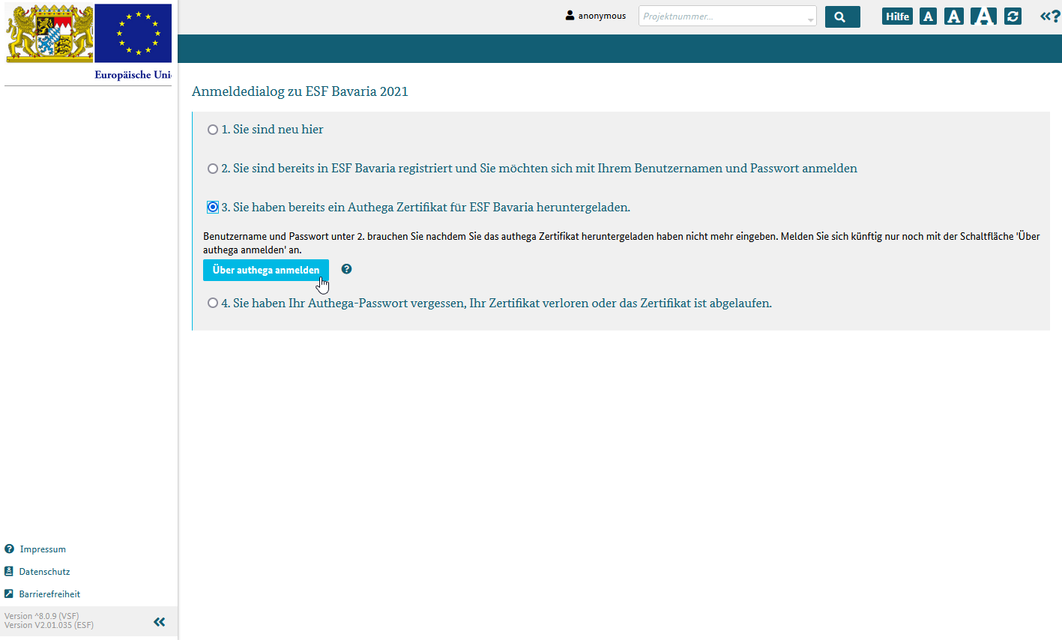Click the Über authega anmelden button
Screen dimensions: 1062x640
(266, 270)
